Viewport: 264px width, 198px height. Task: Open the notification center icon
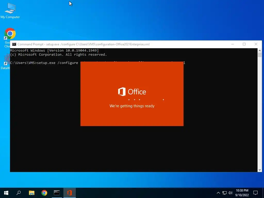pos(255,193)
